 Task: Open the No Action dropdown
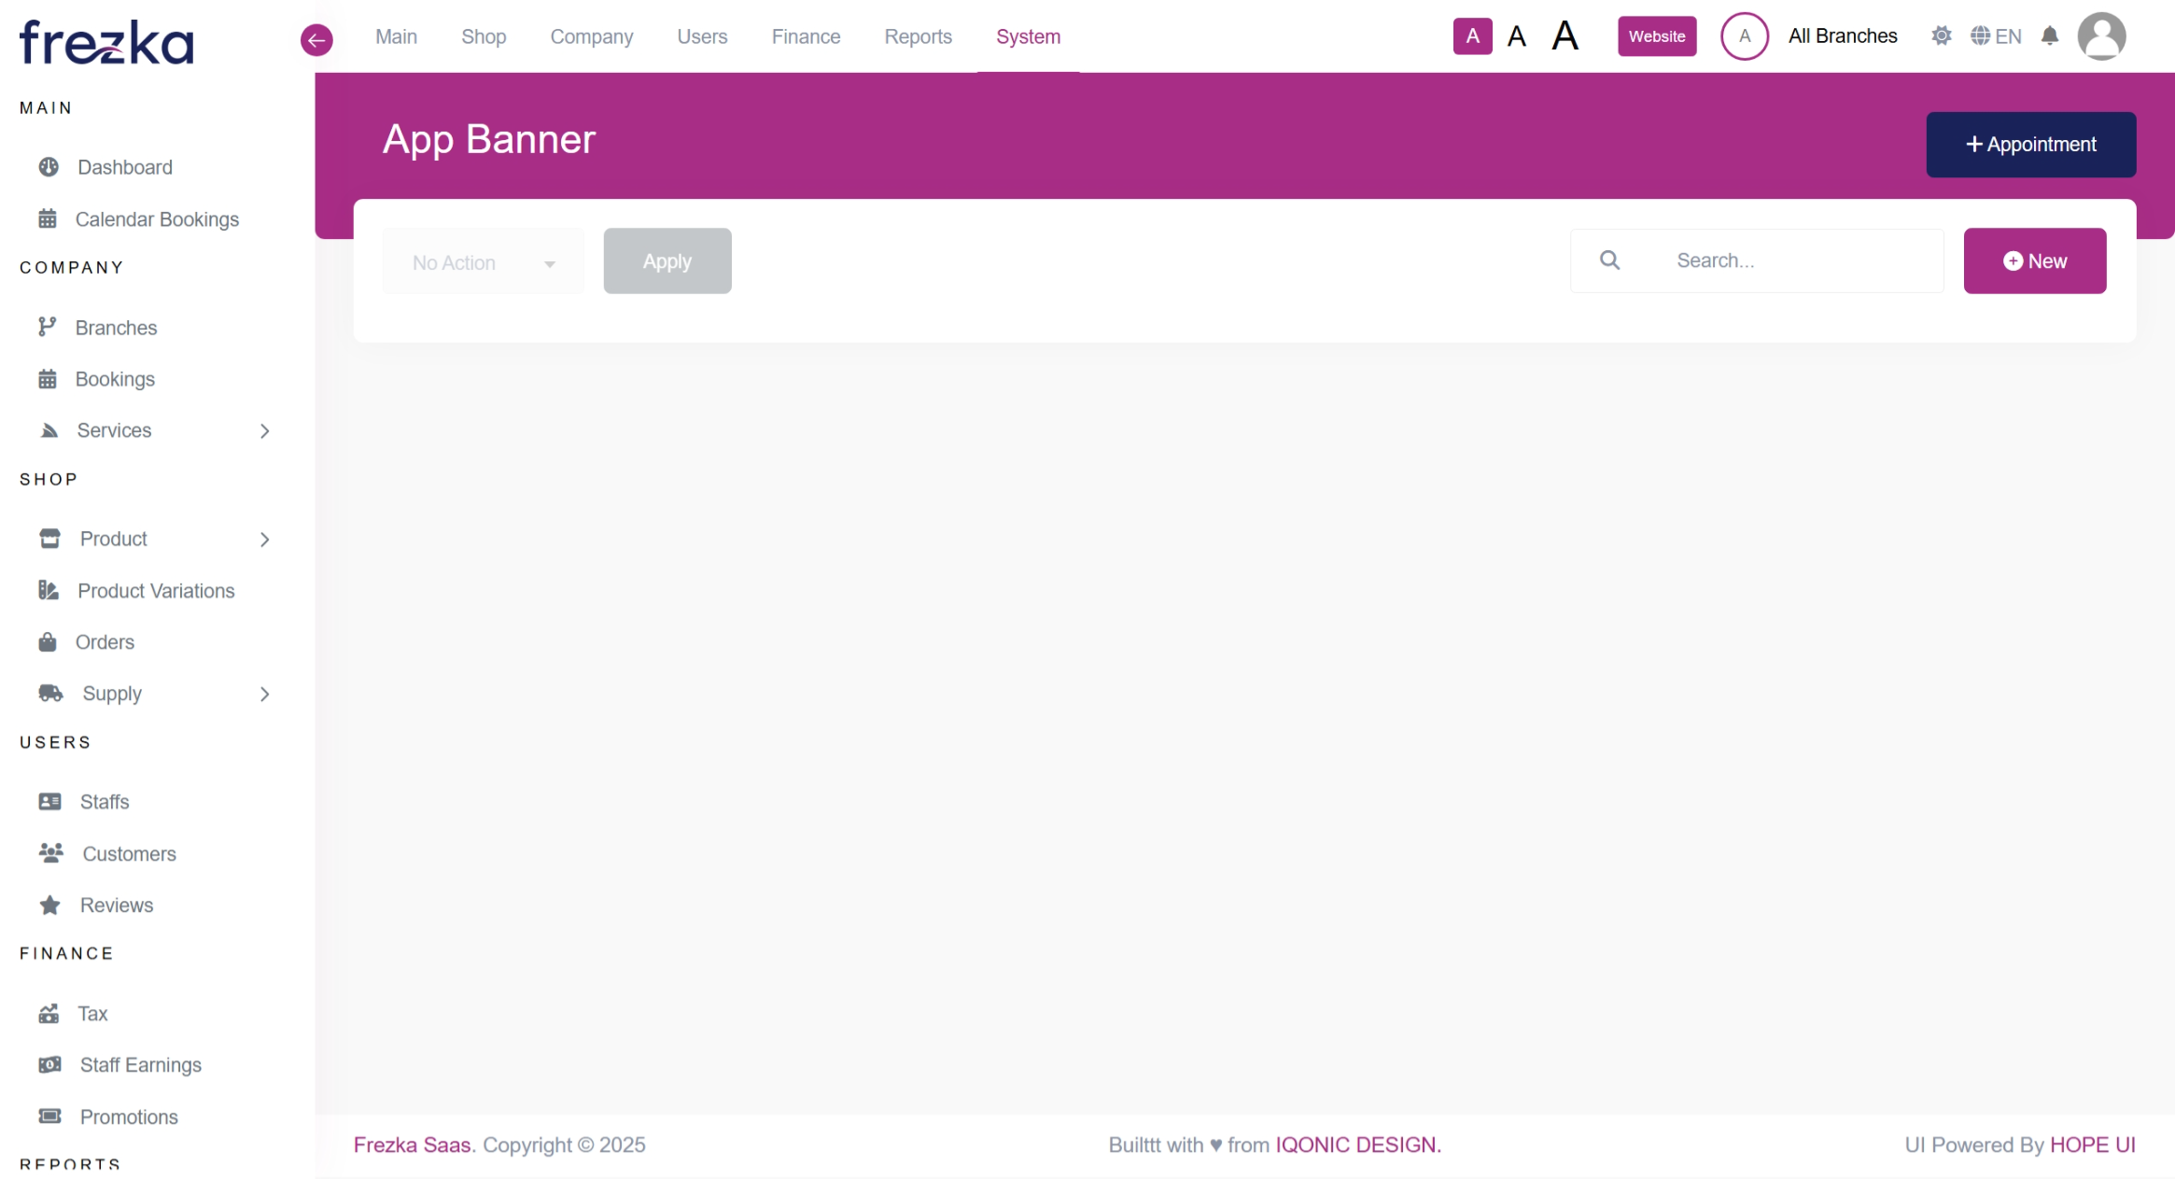tap(483, 262)
